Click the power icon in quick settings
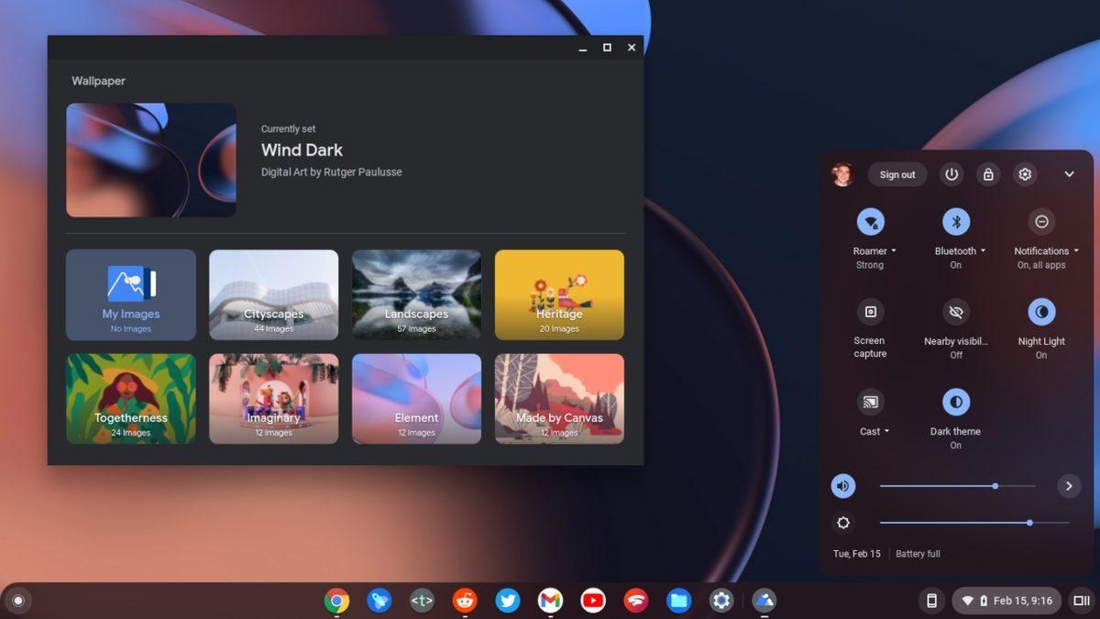The height and width of the screenshot is (619, 1100). tap(951, 174)
